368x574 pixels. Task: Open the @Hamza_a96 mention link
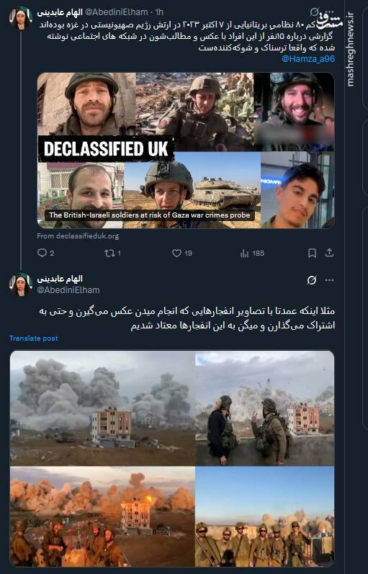point(308,58)
